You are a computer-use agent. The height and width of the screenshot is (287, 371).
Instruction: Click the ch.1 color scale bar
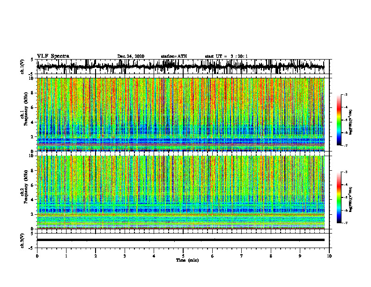click(x=339, y=120)
